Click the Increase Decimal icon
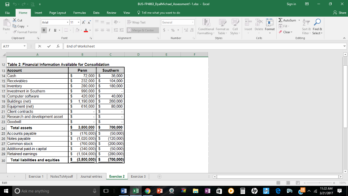The width and height of the screenshot is (348, 196). [x=186, y=30]
